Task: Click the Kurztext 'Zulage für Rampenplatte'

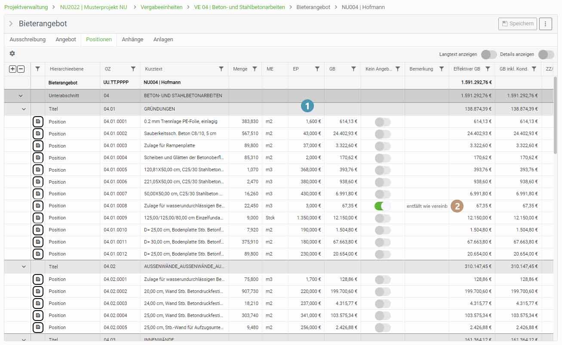Action: 169,146
